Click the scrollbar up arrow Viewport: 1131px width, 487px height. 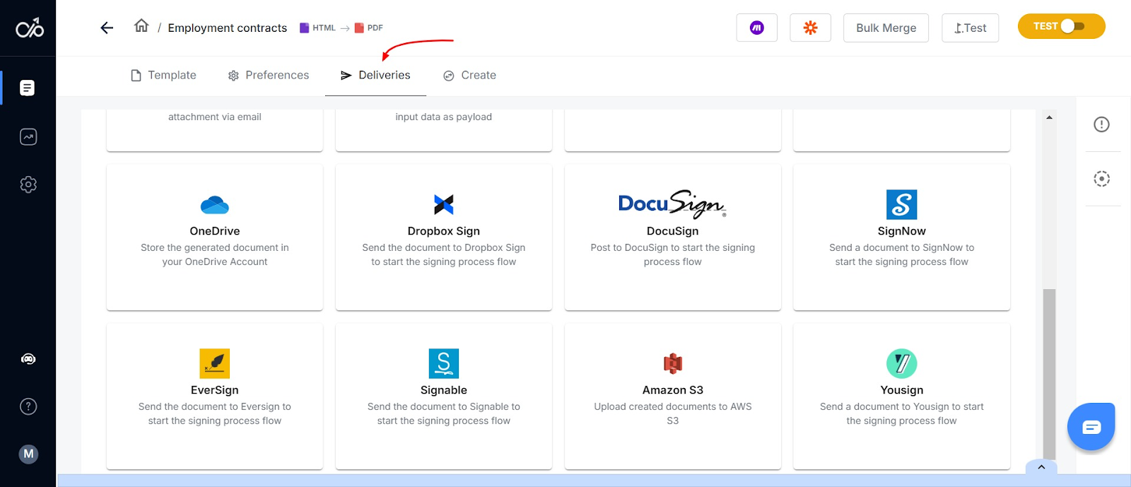1049,117
